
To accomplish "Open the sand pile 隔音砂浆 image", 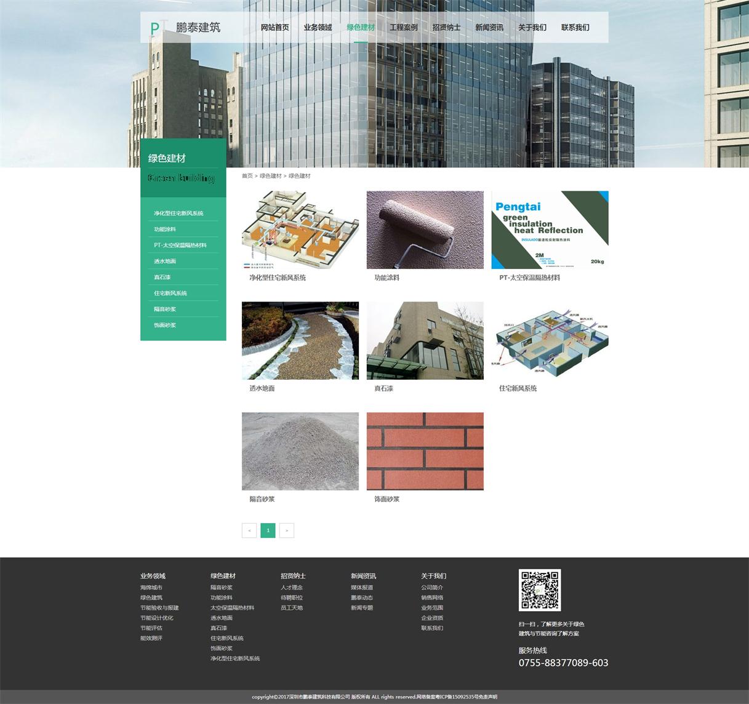I will tap(300, 451).
